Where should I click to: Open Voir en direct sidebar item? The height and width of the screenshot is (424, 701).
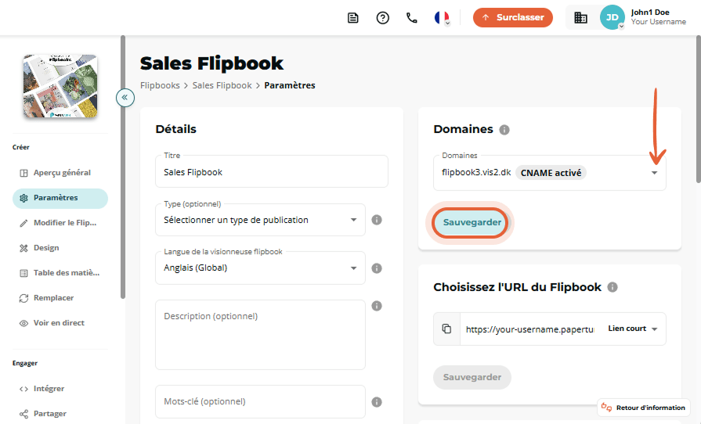click(x=60, y=322)
